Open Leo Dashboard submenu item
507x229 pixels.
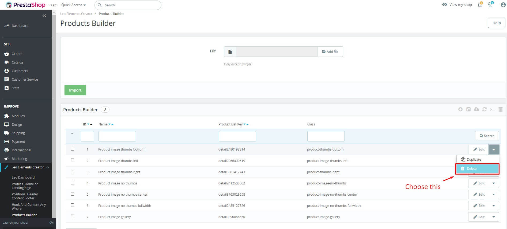click(23, 177)
